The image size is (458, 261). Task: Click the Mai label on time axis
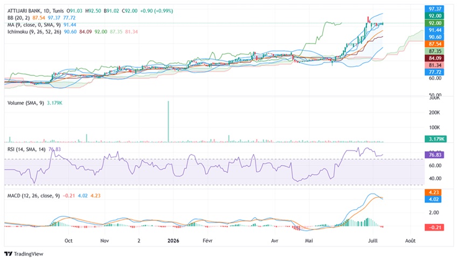coord(309,241)
